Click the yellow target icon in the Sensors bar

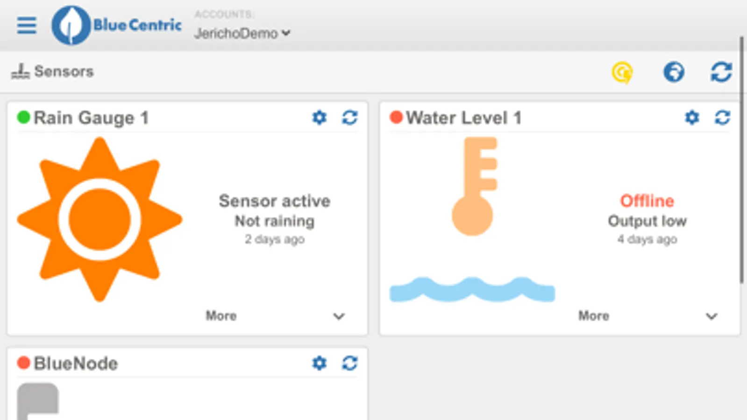[x=622, y=72]
